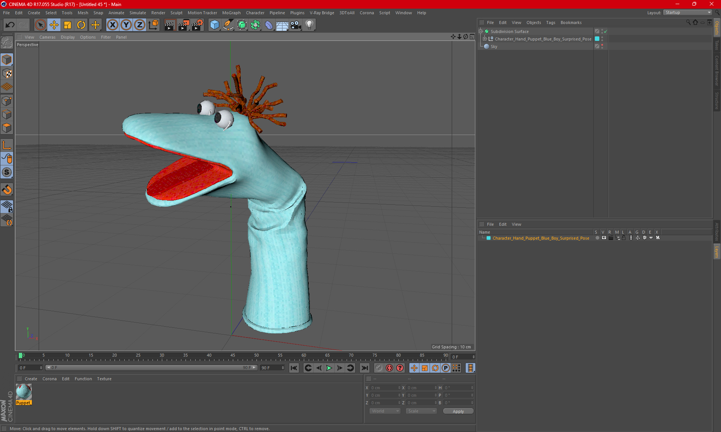The image size is (721, 432).
Task: Click Make Editable icon in left toolbar
Action: [x=7, y=43]
